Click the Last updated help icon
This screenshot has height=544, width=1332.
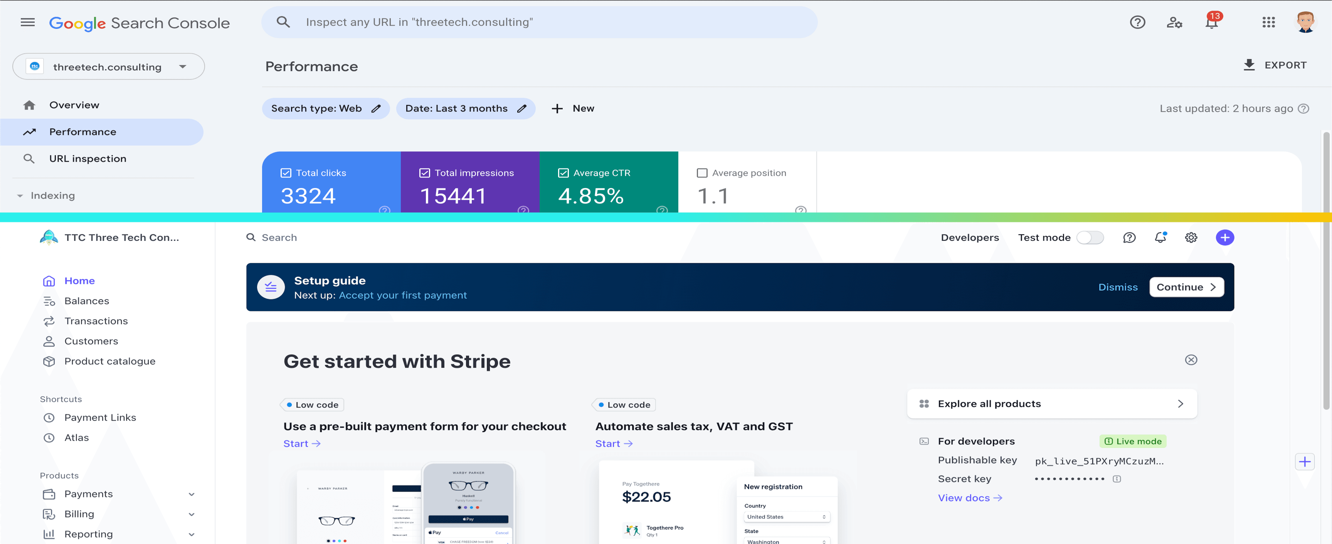tap(1303, 109)
